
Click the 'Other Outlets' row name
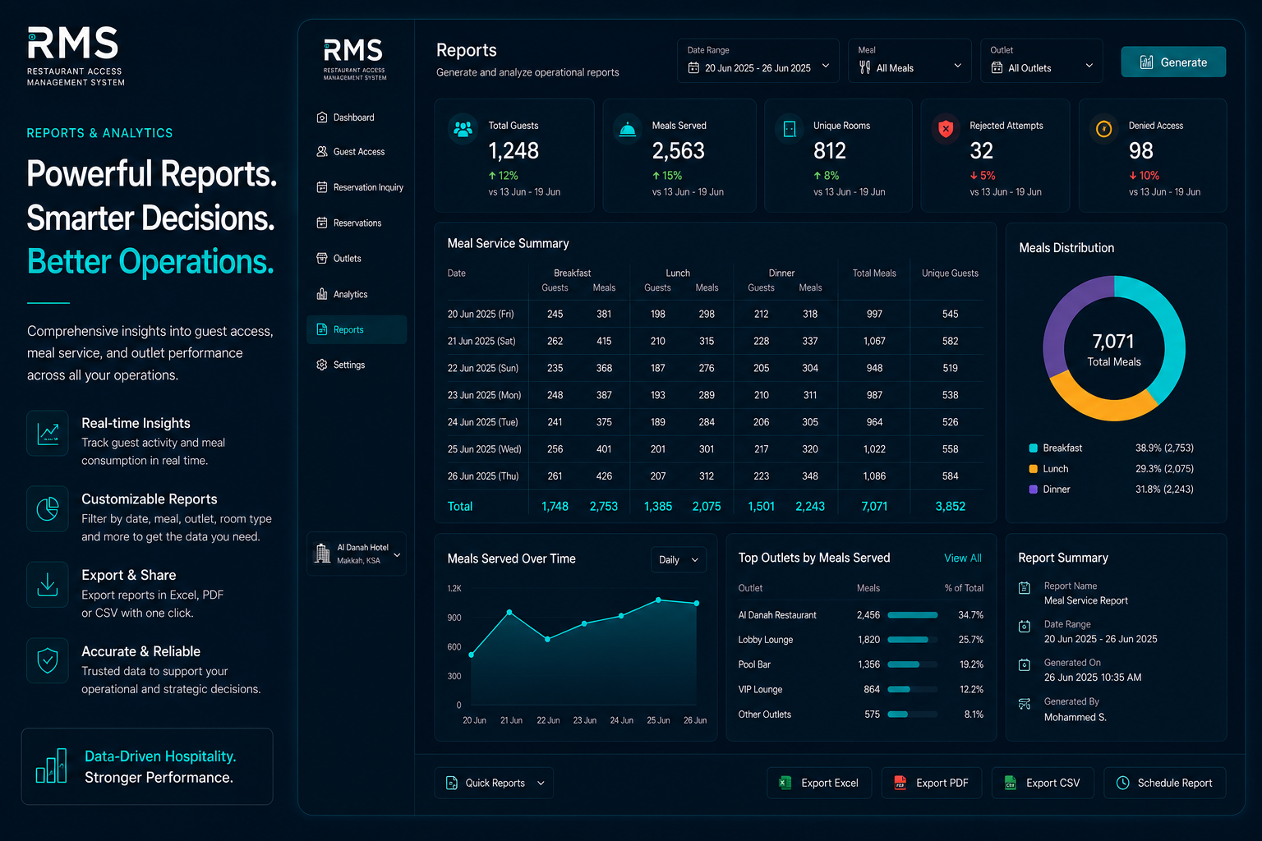765,715
